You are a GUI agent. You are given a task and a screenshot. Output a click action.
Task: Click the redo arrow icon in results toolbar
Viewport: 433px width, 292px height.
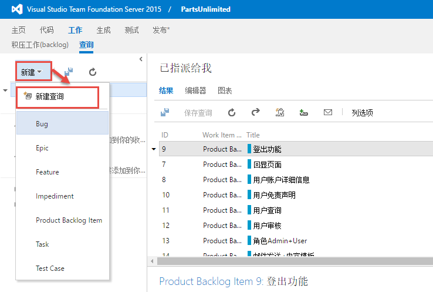tap(256, 112)
